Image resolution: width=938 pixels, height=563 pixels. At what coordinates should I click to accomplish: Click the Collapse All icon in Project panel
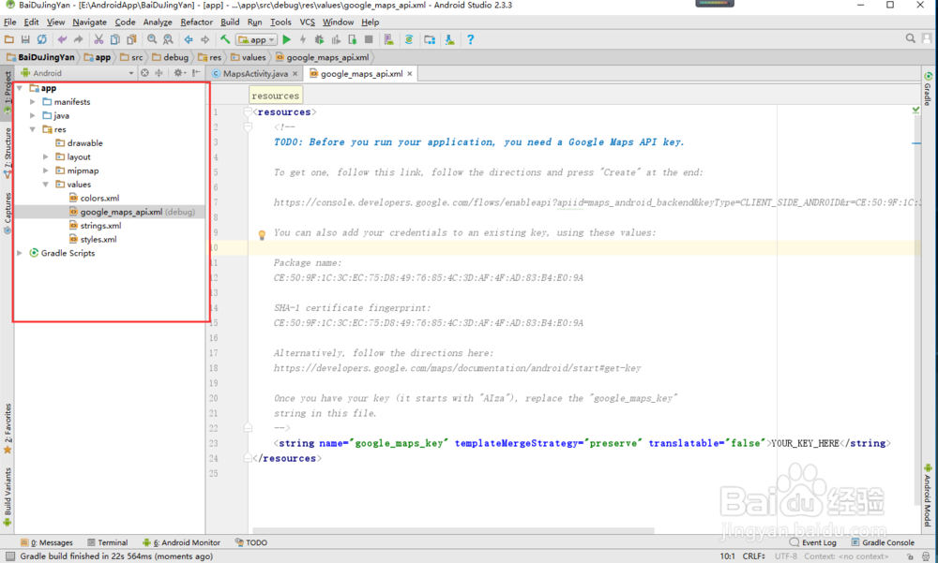click(159, 73)
